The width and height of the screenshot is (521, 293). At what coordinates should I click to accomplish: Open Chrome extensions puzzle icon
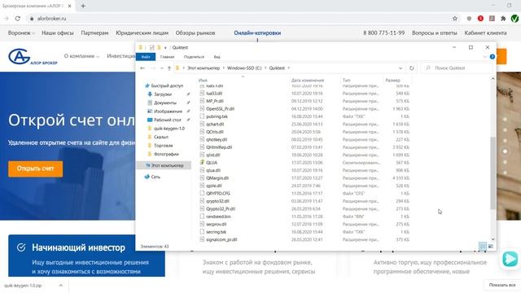[503, 19]
